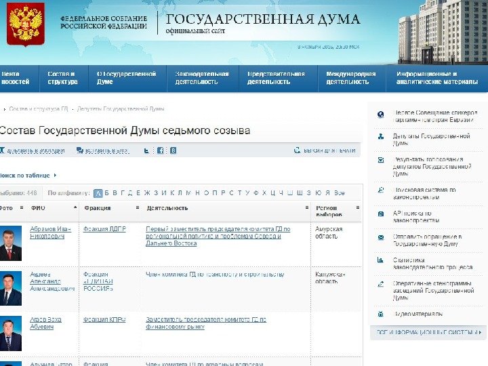Share the page on VKontakte
The image size is (488, 366).
[x=174, y=150]
